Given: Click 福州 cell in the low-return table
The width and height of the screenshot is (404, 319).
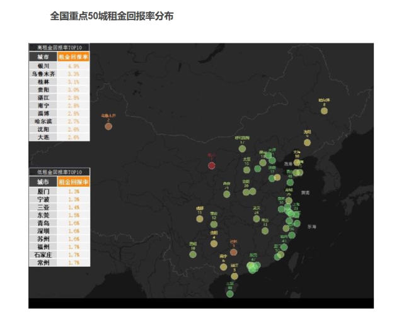Looking at the screenshot, I should click(43, 247).
